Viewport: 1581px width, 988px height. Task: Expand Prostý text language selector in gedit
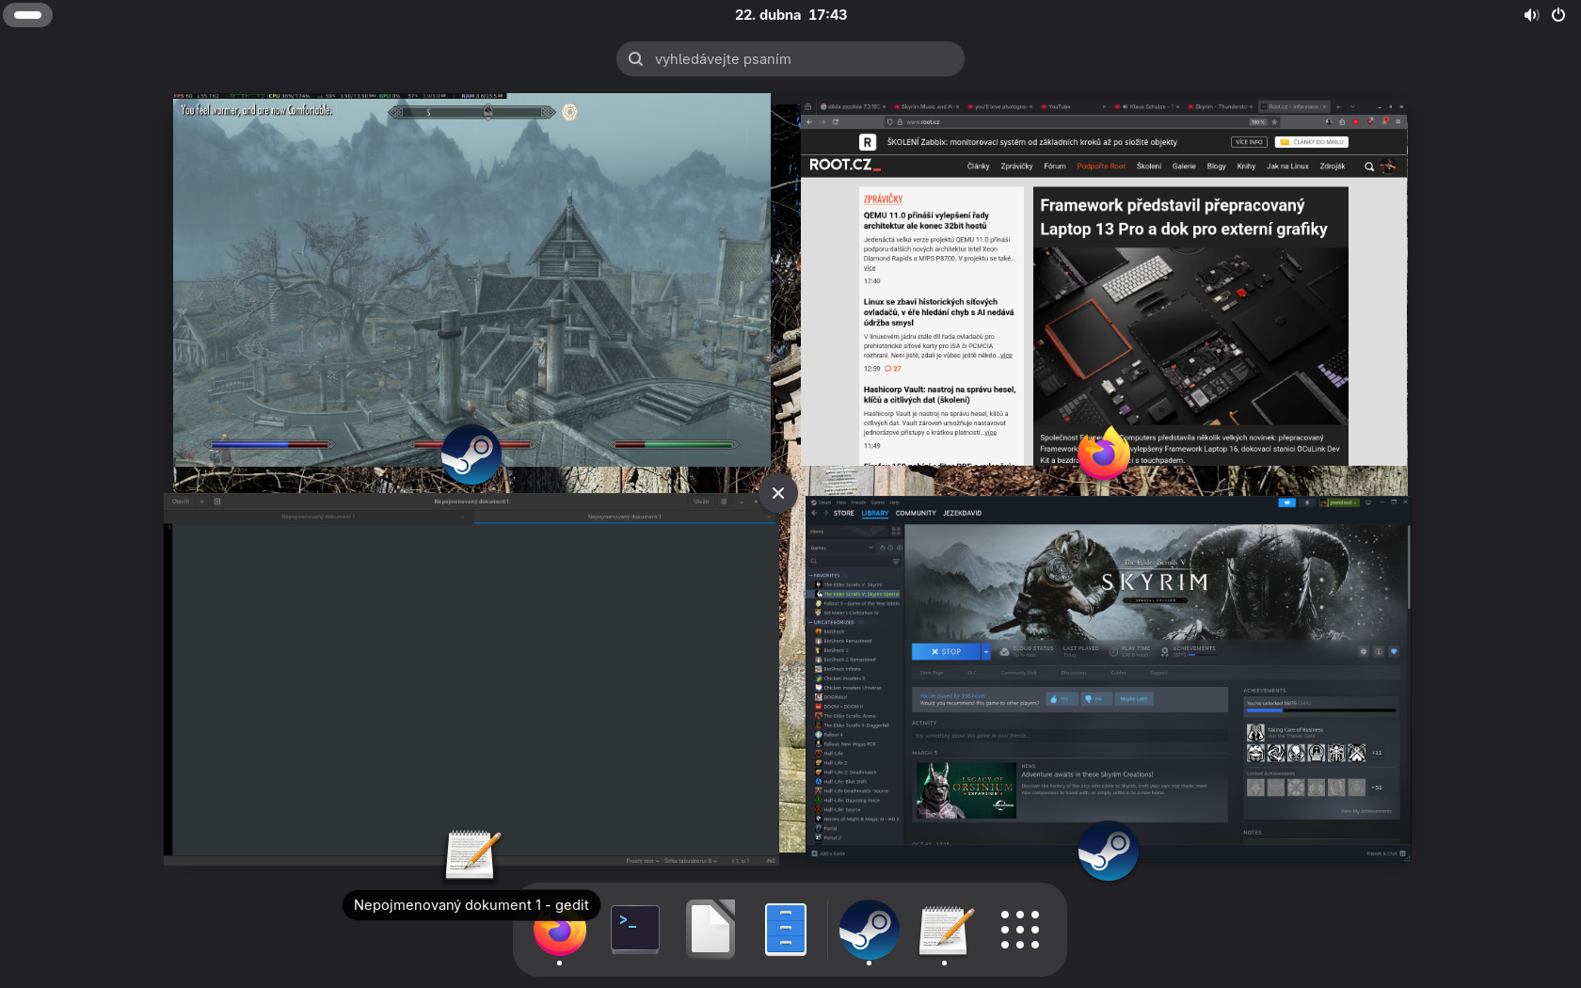point(645,861)
